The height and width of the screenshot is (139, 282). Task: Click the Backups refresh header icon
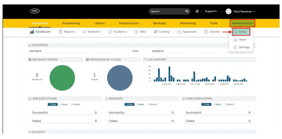pyautogui.click(x=107, y=98)
